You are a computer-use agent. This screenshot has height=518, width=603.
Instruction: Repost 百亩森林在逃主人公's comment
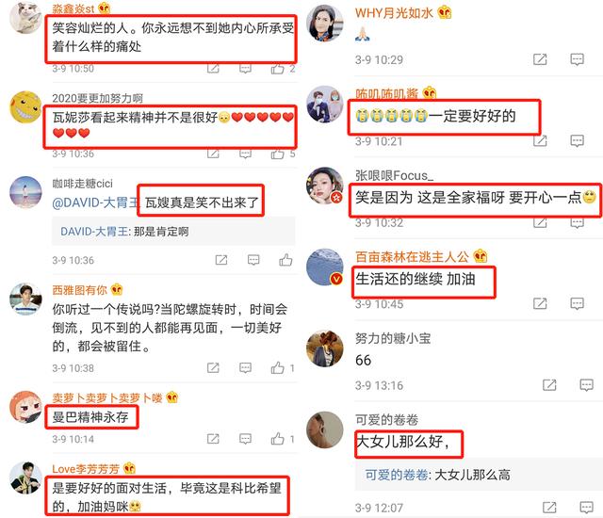540,303
